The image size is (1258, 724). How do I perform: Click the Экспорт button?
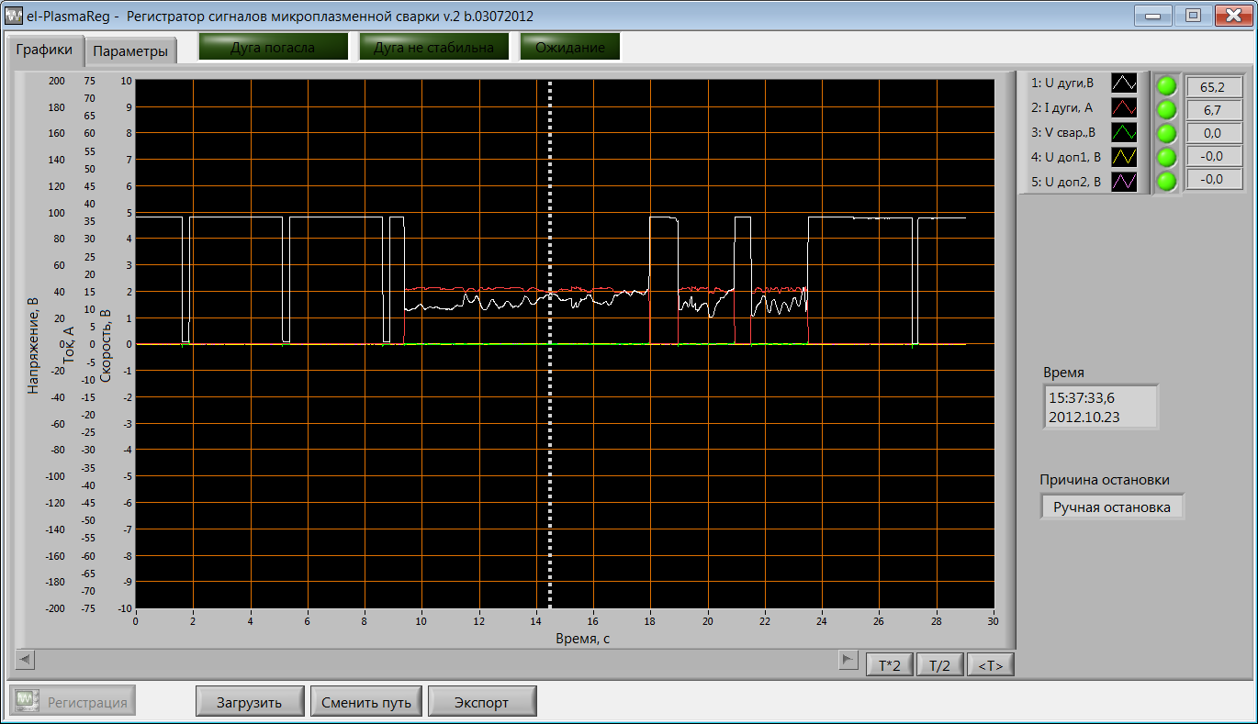tap(482, 702)
